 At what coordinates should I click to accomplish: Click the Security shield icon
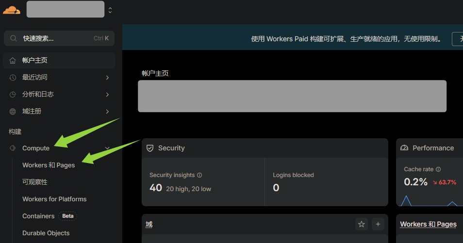click(150, 148)
